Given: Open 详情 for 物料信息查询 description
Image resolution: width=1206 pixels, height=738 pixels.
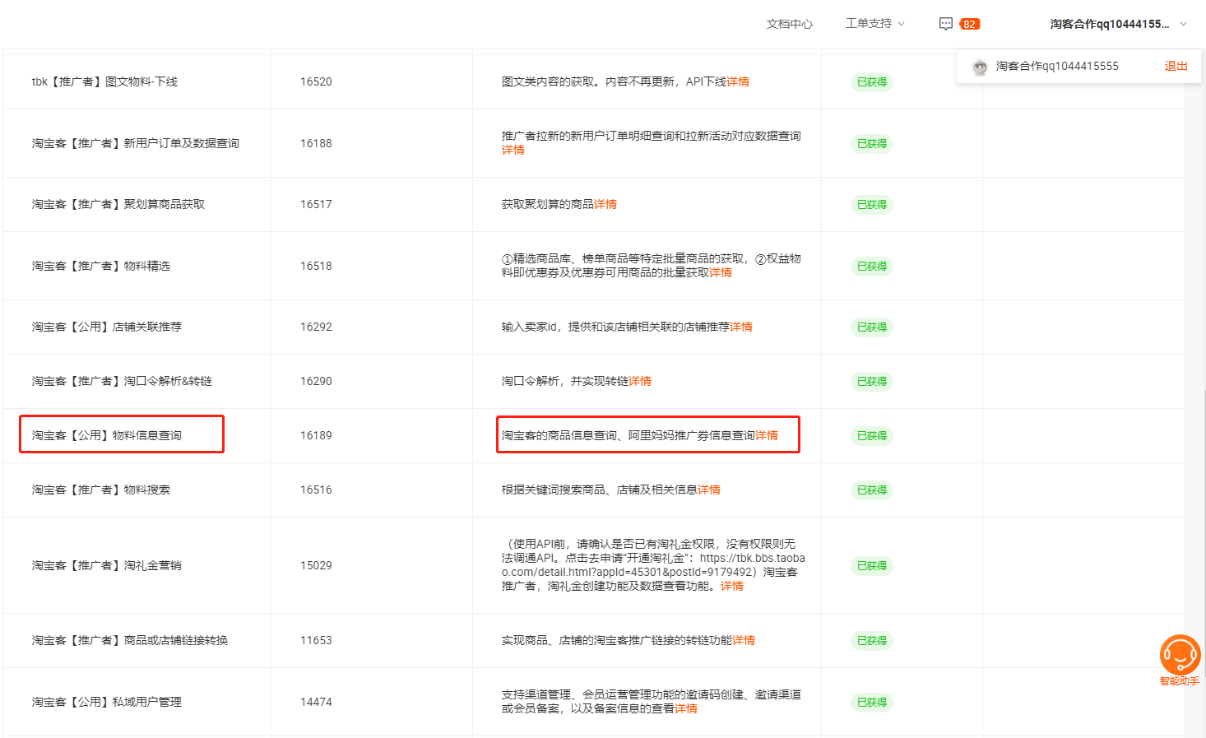Looking at the screenshot, I should pyautogui.click(x=767, y=435).
